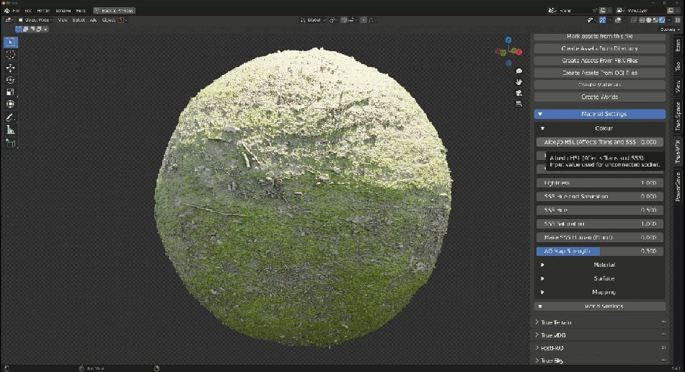Toggle rendered viewport shading mode
685x372 pixels.
click(x=661, y=20)
